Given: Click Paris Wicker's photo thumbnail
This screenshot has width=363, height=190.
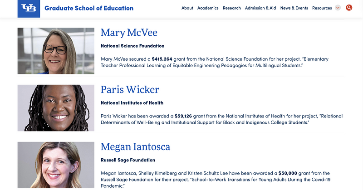Looking at the screenshot, I should [56, 108].
